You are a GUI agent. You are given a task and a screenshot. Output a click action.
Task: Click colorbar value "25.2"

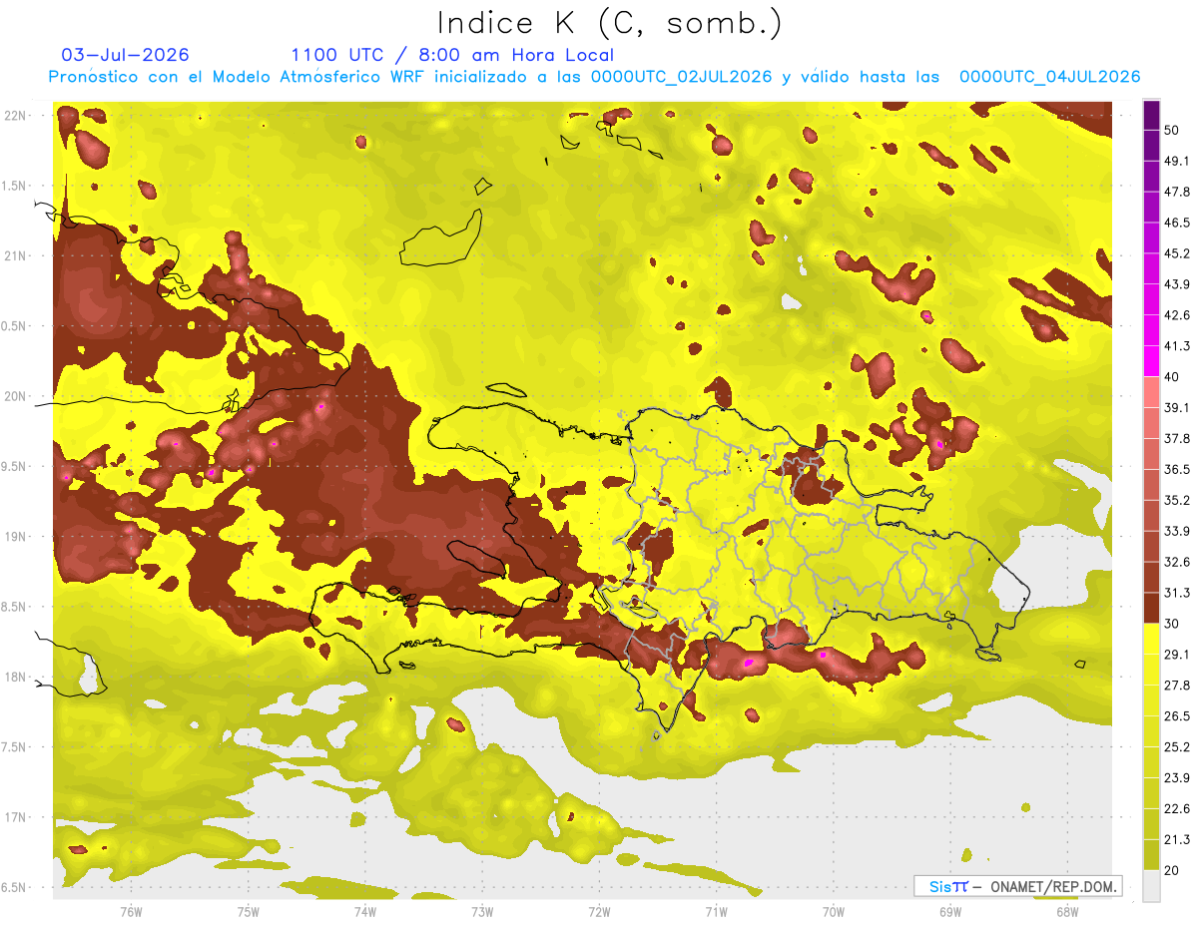[x=1177, y=747]
